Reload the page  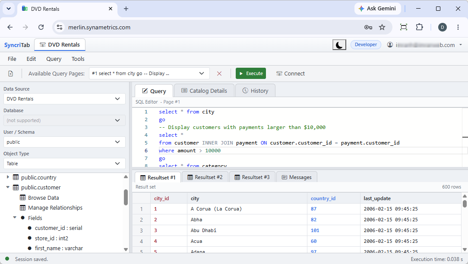(x=41, y=28)
